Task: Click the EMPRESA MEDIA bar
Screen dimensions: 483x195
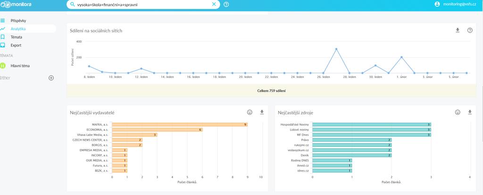Action: tap(119, 150)
